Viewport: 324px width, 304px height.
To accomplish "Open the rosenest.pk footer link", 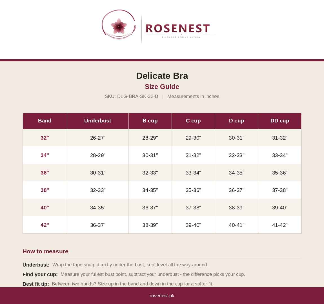I will tap(162, 296).
